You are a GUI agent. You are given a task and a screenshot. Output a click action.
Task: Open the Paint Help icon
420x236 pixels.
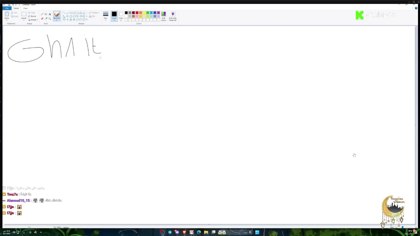click(416, 8)
